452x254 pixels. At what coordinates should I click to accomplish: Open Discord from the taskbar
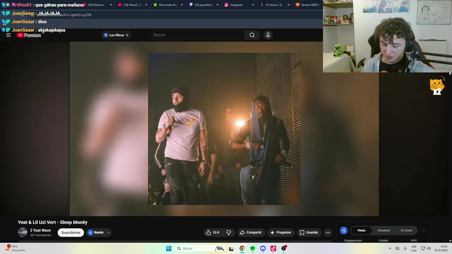263,248
